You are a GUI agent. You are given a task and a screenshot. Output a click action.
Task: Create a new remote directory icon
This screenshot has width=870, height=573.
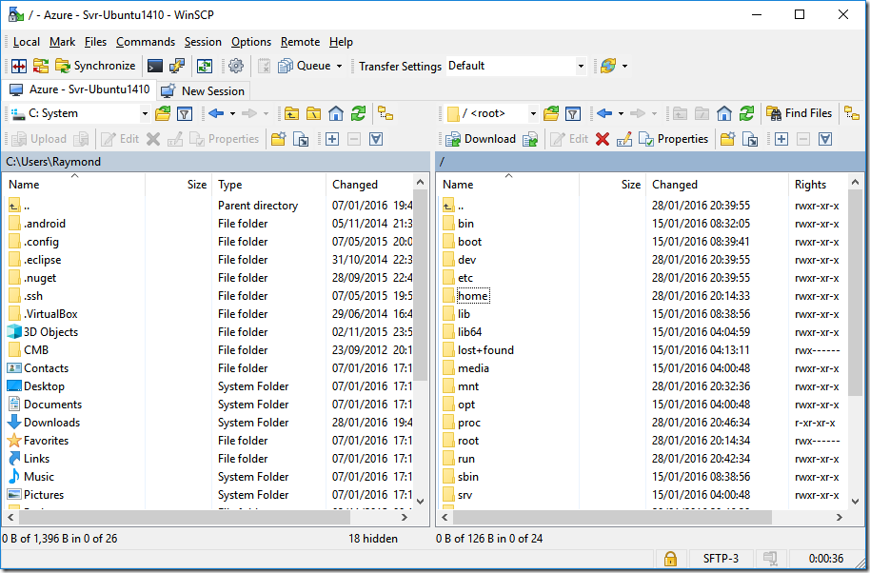pyautogui.click(x=727, y=139)
